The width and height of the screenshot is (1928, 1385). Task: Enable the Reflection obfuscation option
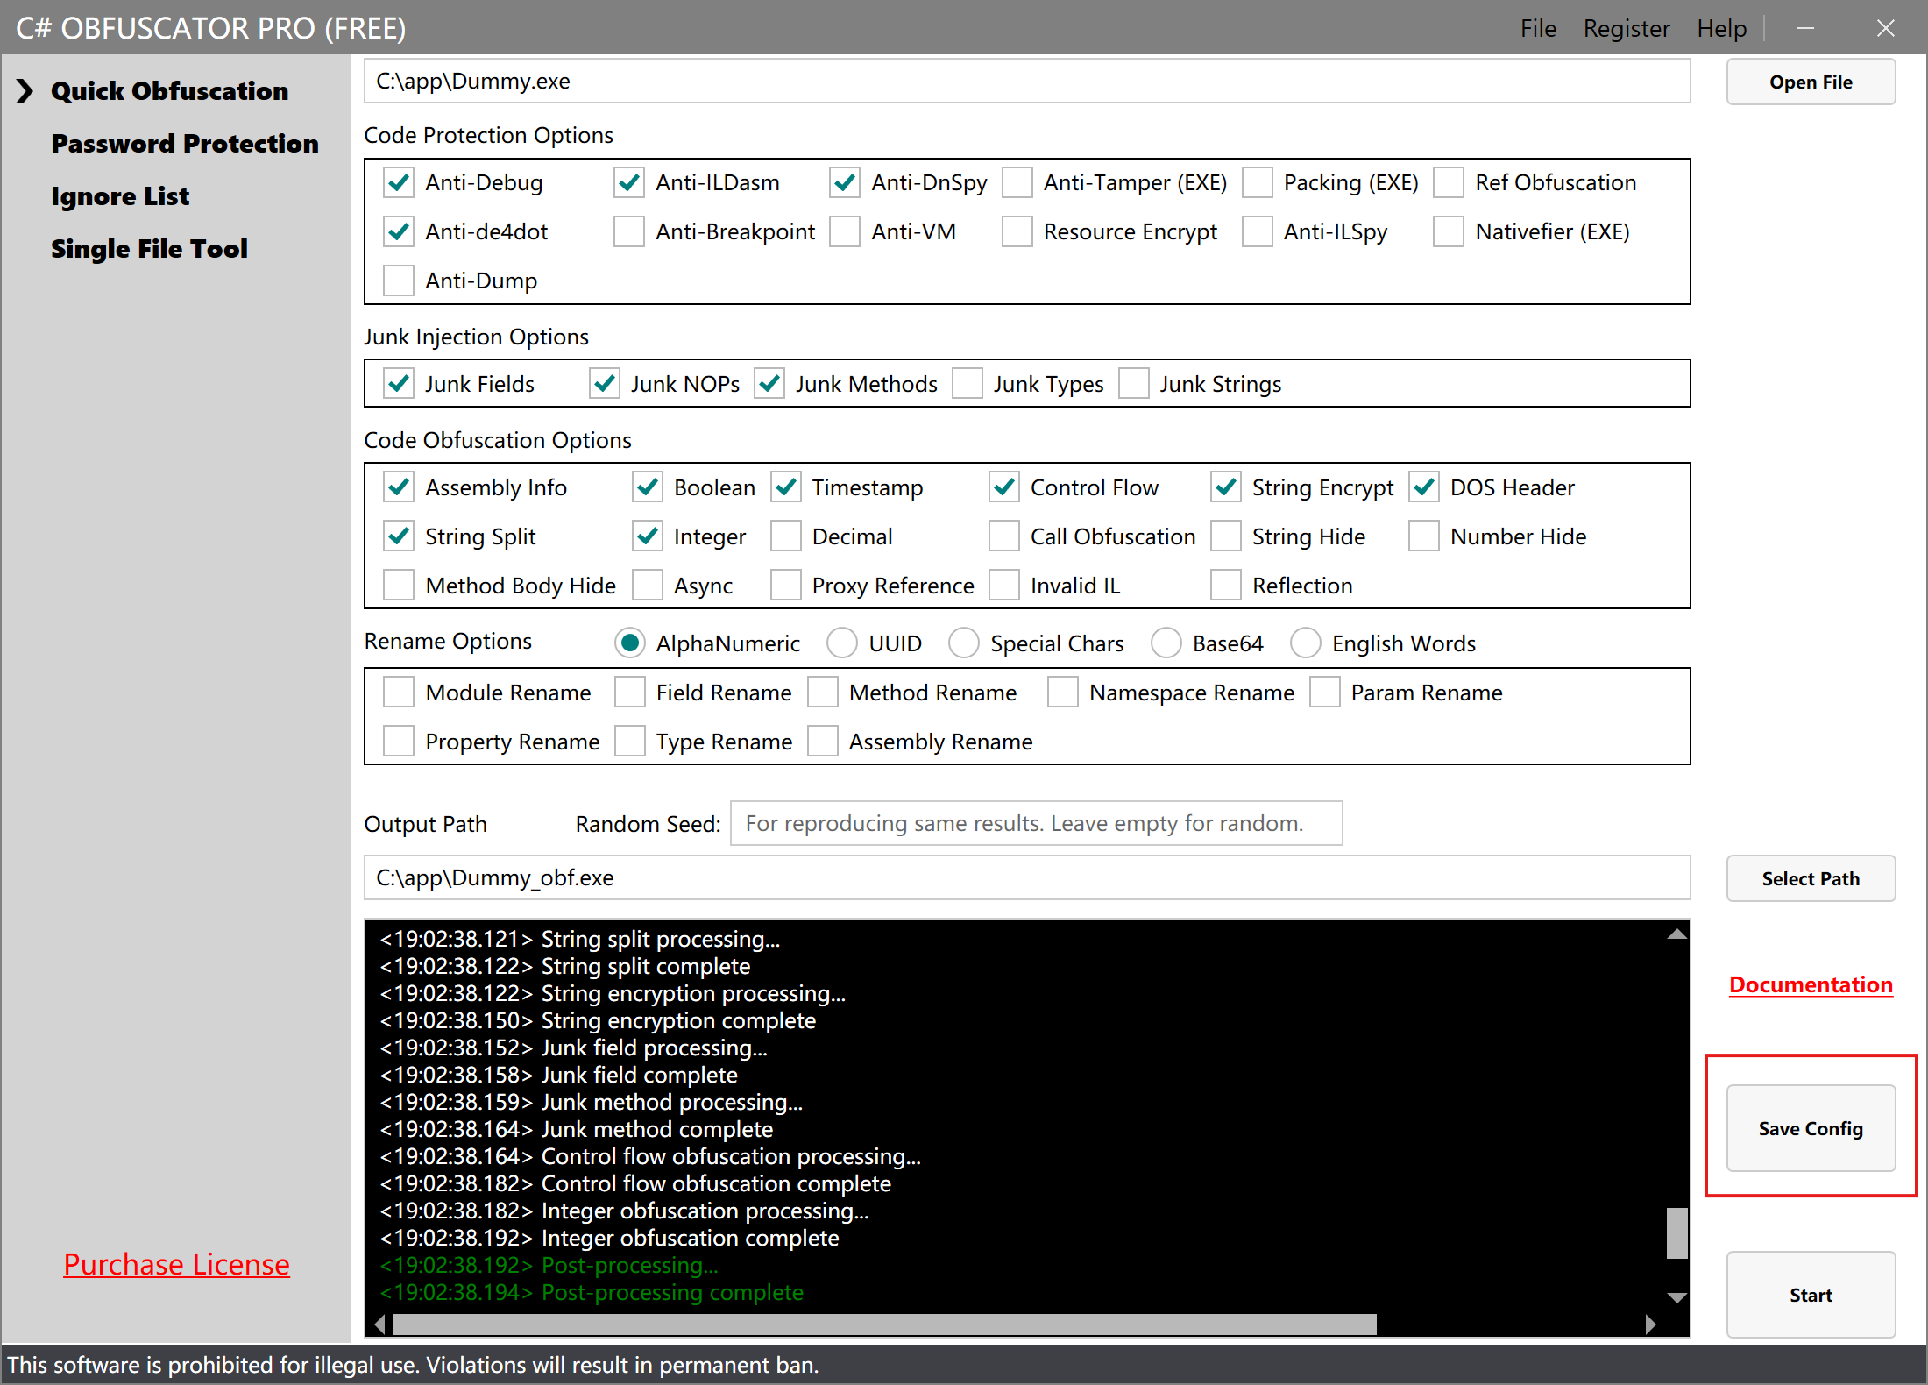(x=1225, y=585)
